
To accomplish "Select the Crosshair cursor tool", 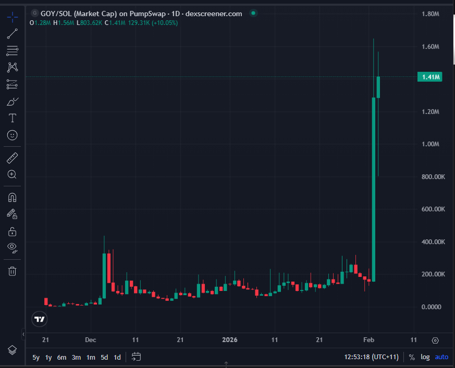I will (x=12, y=17).
